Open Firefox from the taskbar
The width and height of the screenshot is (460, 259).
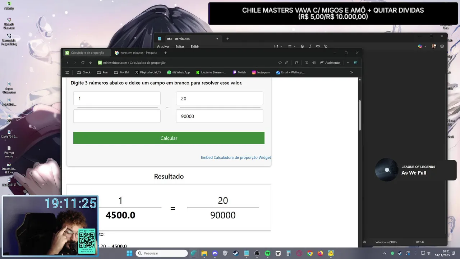(x=320, y=253)
